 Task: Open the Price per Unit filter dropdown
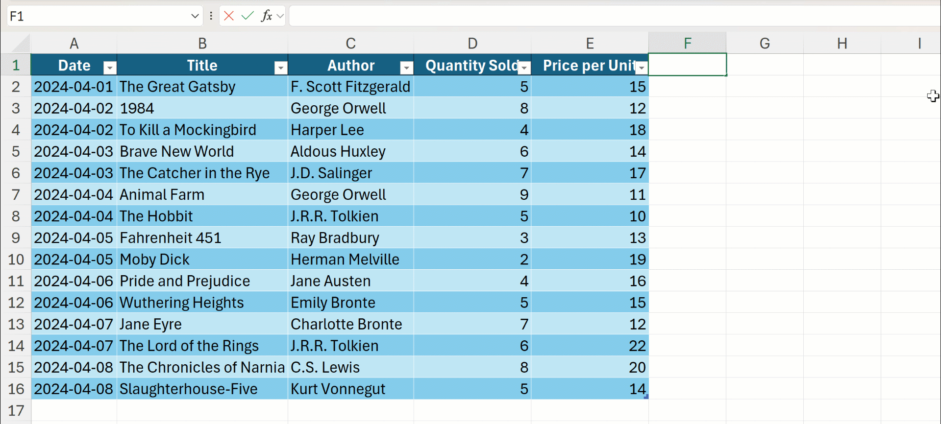pyautogui.click(x=642, y=68)
